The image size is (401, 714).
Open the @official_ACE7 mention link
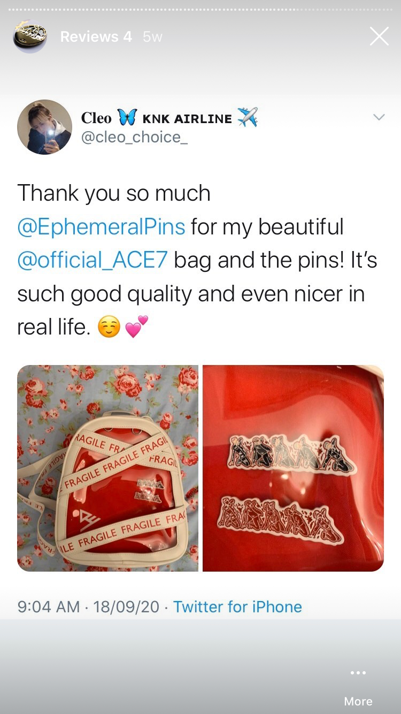pos(93,261)
